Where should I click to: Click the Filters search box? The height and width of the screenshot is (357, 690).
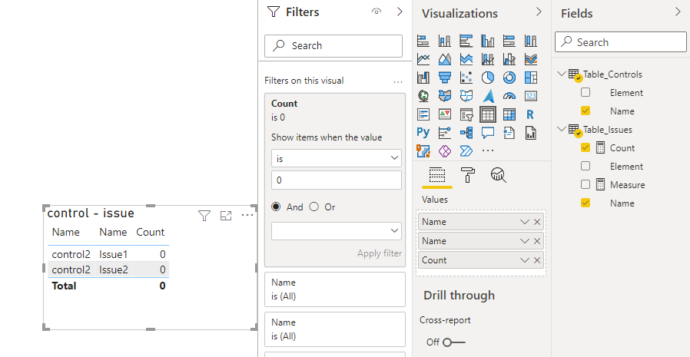[x=333, y=46]
